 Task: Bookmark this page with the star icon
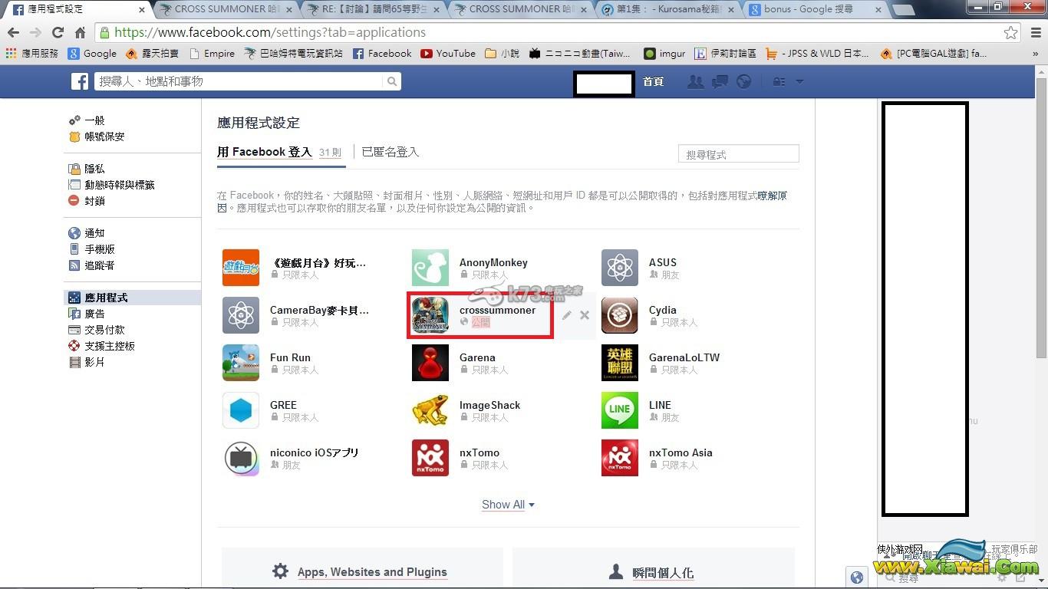click(1011, 32)
